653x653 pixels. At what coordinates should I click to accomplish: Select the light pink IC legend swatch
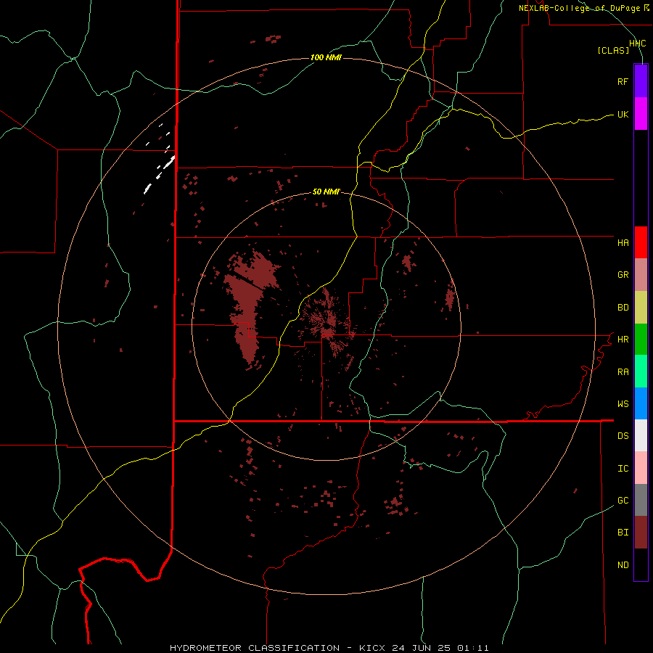(x=641, y=468)
